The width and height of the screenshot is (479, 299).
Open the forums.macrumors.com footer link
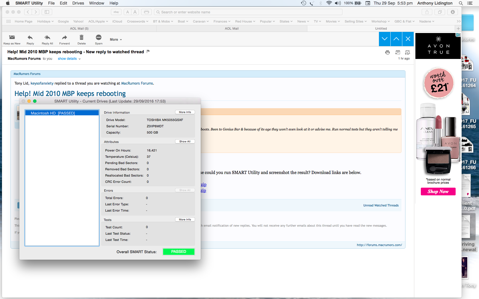(x=379, y=245)
